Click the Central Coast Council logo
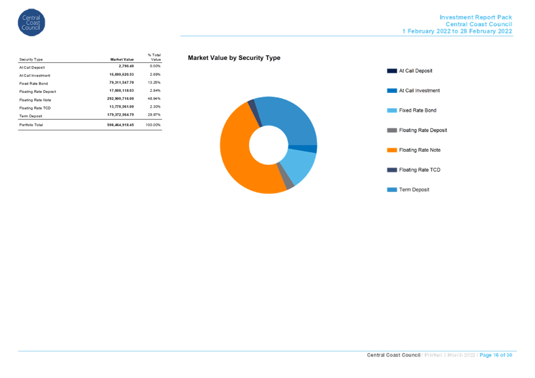This screenshot has width=535, height=378. click(x=31, y=23)
